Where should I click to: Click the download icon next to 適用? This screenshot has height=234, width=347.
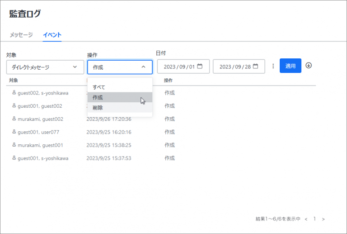pyautogui.click(x=309, y=66)
